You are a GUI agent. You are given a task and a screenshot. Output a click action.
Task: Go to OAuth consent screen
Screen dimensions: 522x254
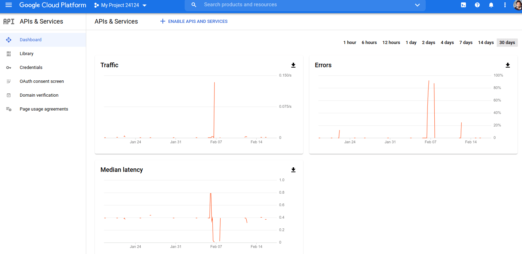point(42,81)
